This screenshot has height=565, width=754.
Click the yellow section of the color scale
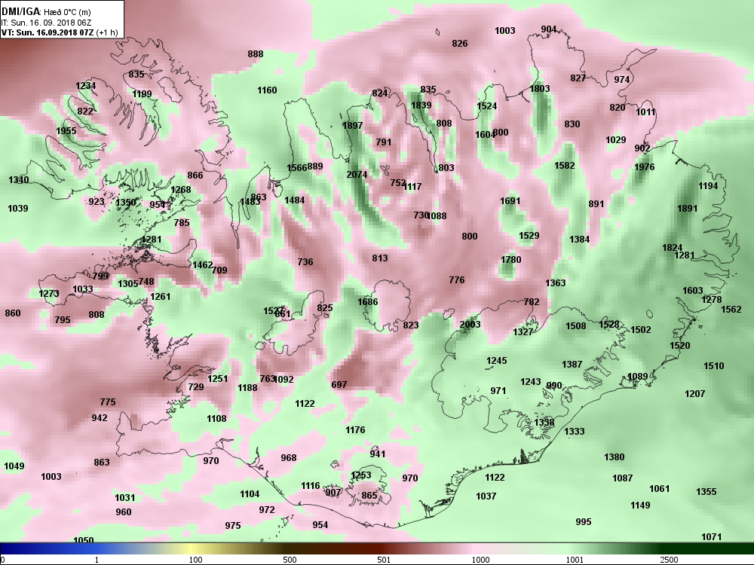192,549
